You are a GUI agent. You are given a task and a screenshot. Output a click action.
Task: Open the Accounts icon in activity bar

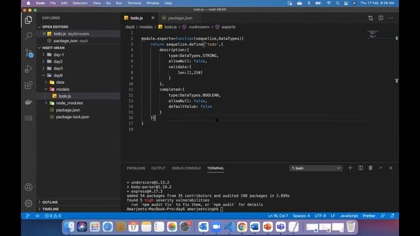28,187
